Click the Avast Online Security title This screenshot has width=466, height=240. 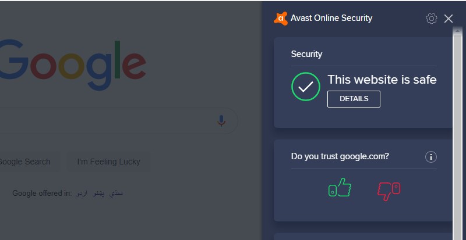[x=331, y=18]
